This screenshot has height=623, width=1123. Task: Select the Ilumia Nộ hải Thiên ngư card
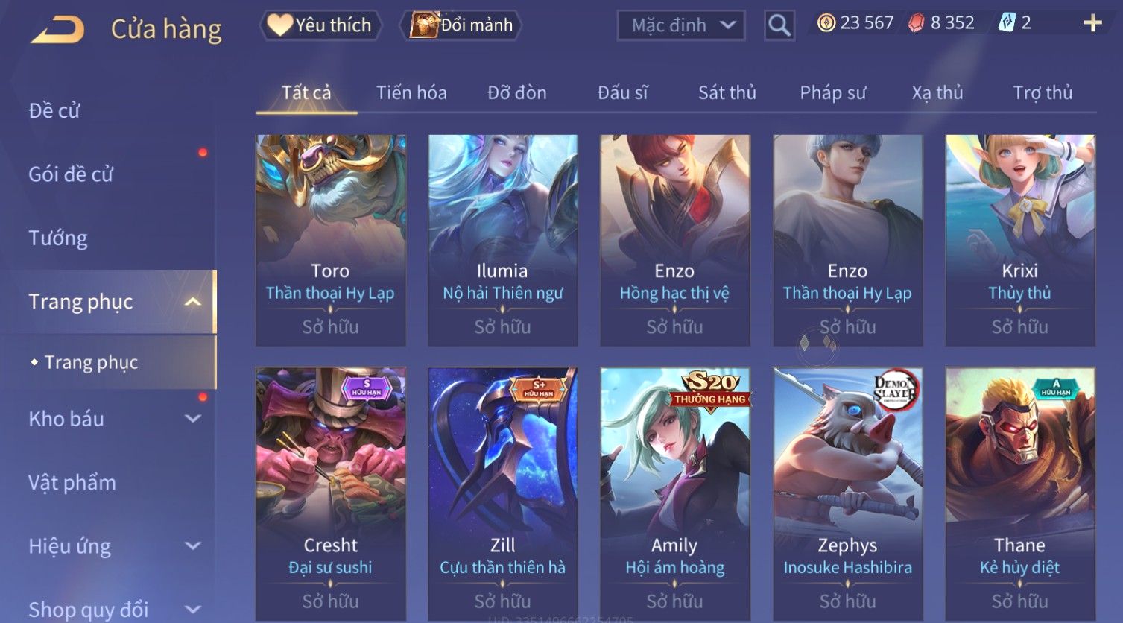click(x=502, y=240)
